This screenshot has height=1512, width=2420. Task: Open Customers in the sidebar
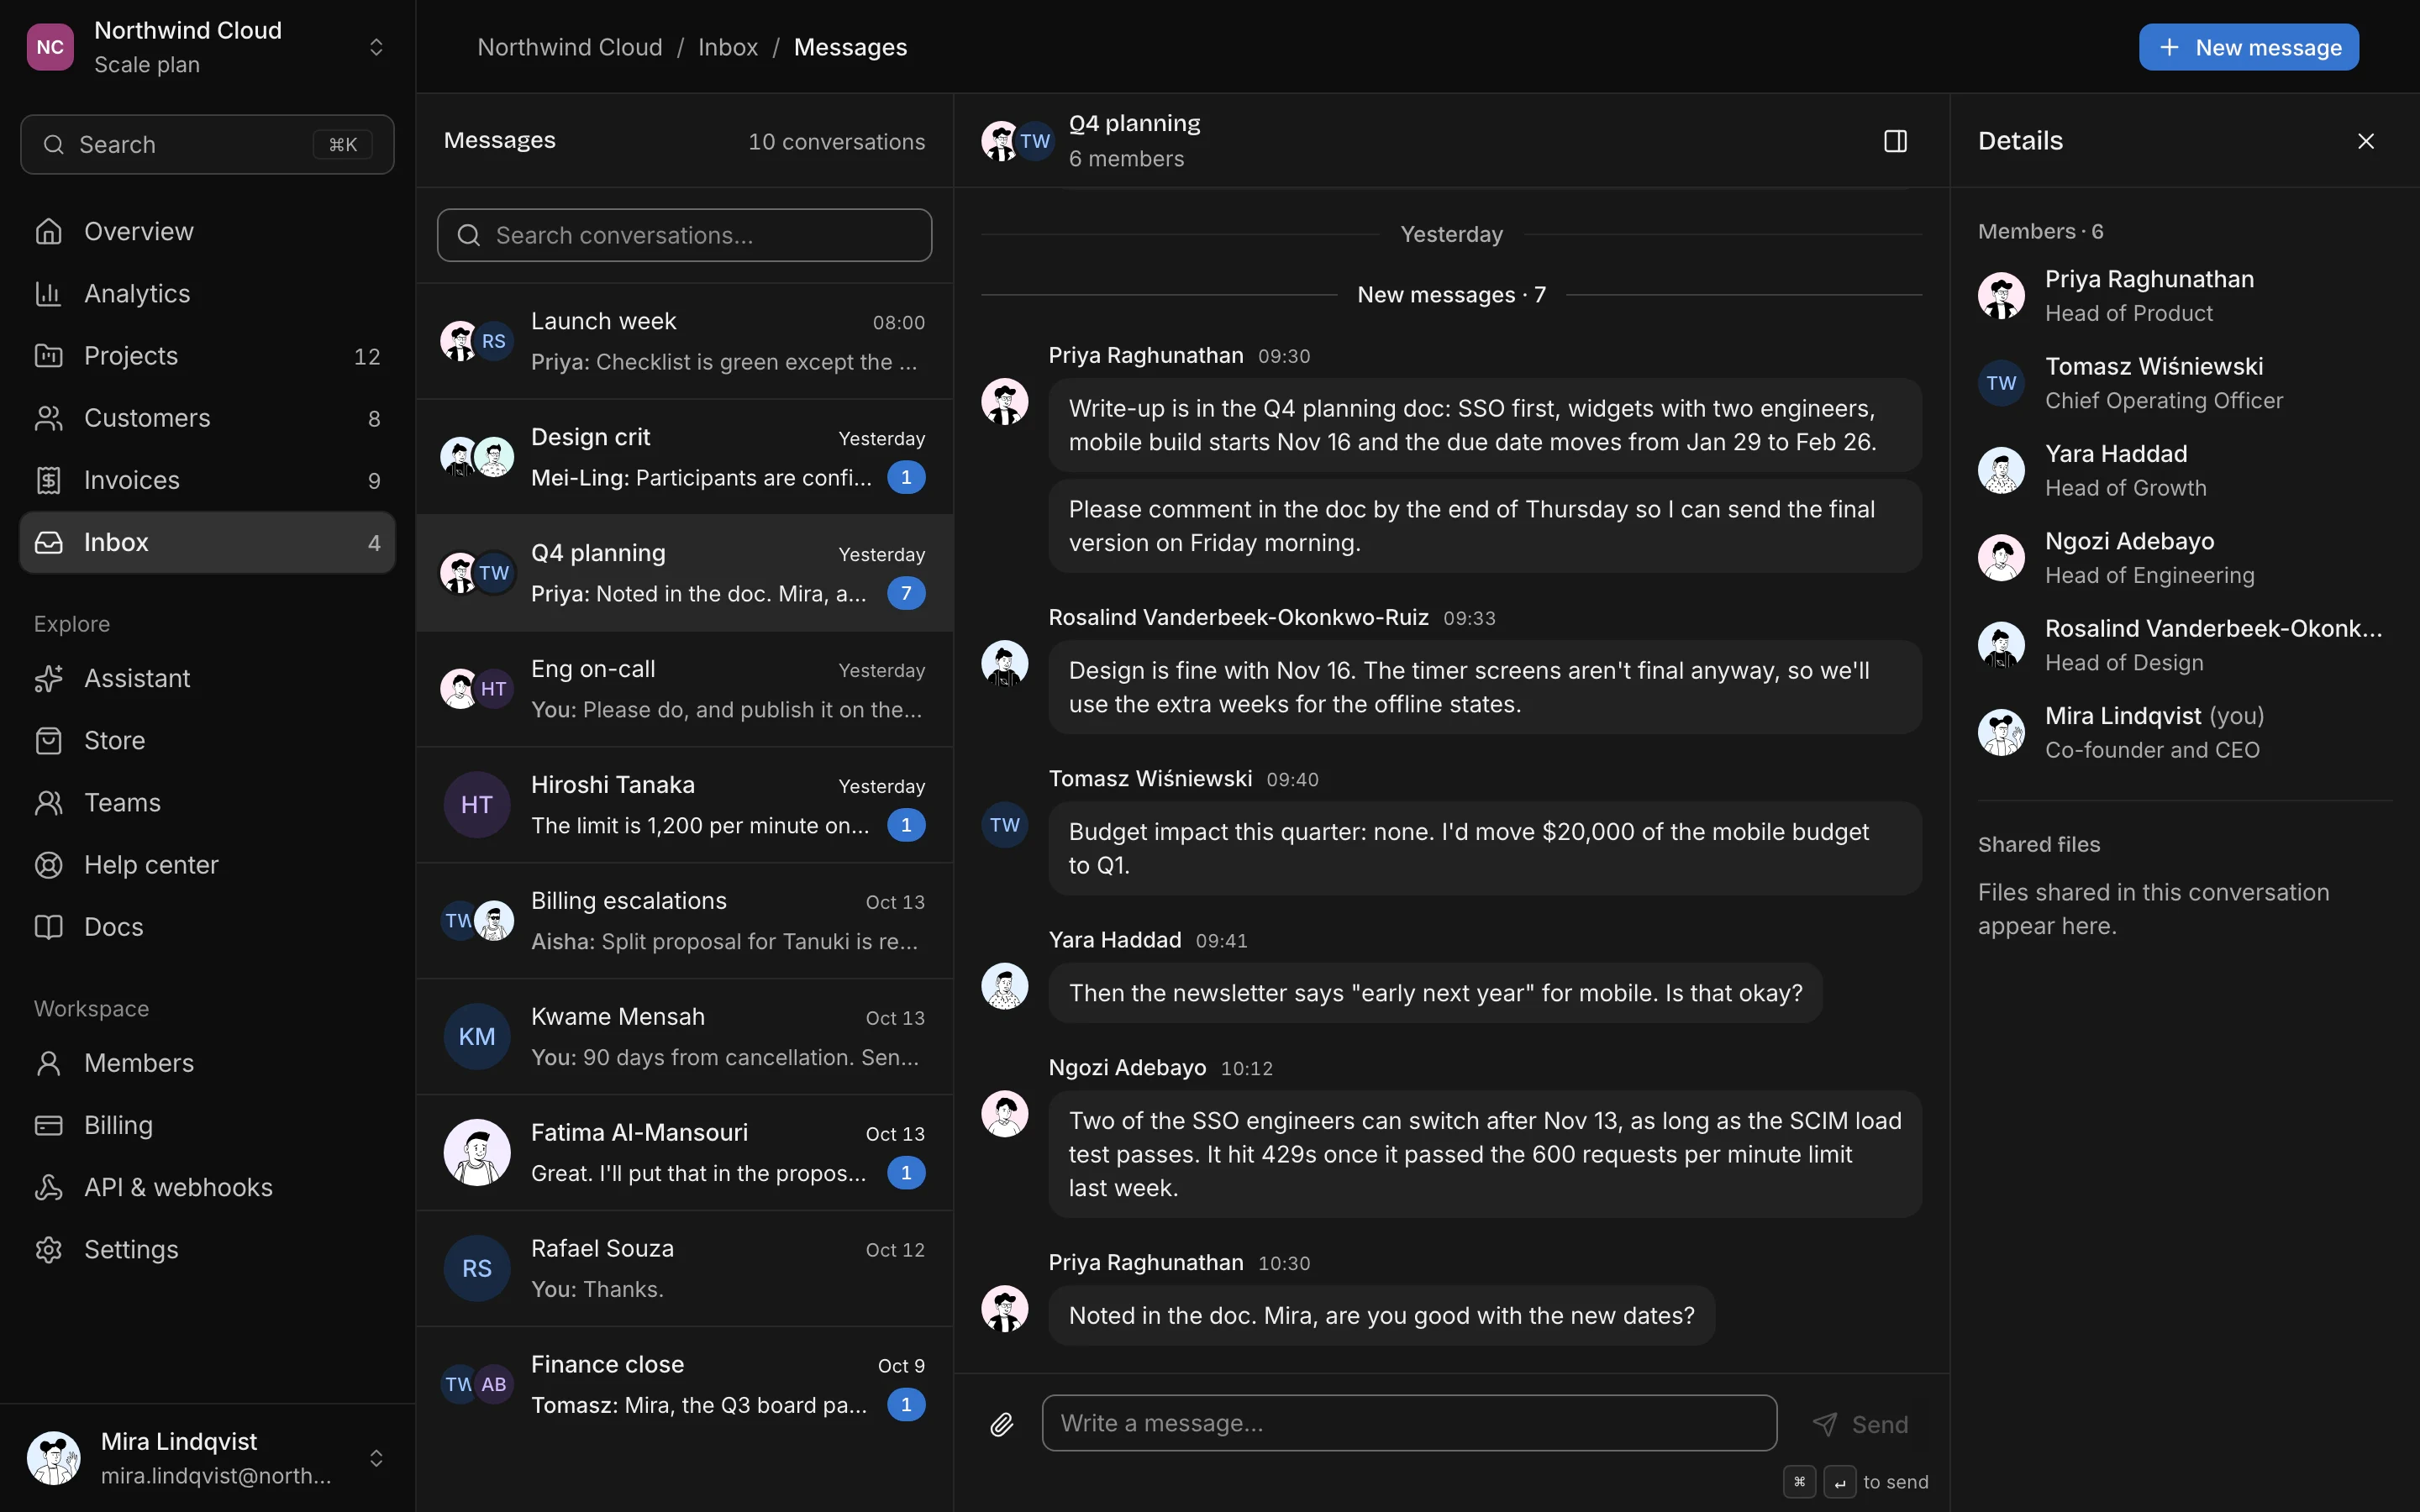tap(207, 418)
